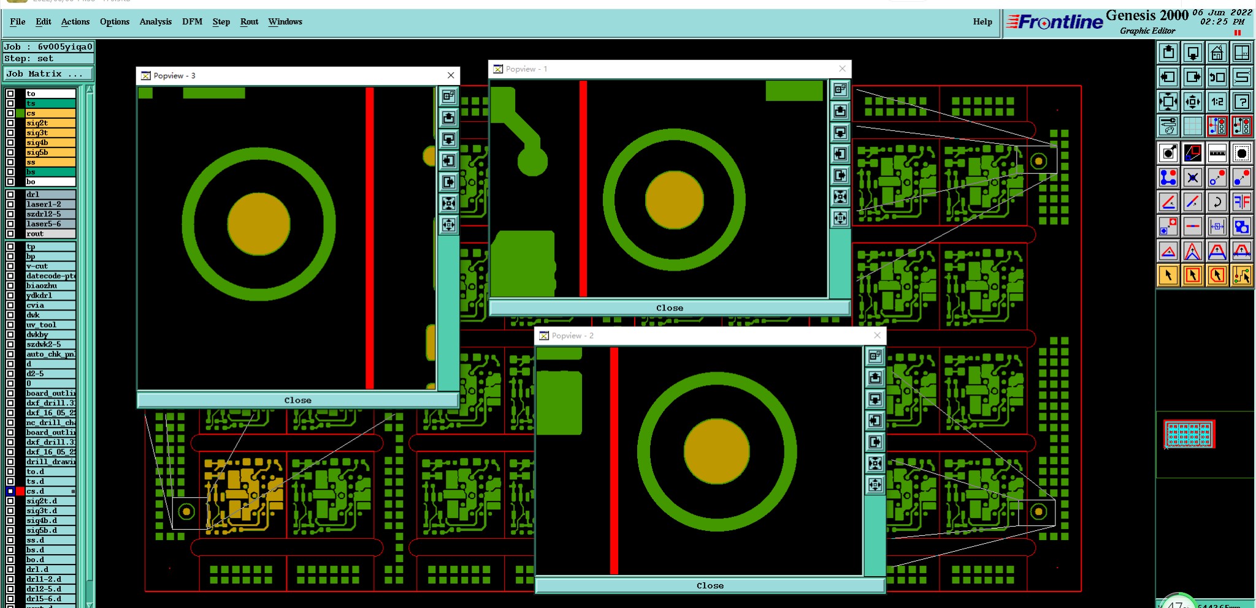The height and width of the screenshot is (608, 1256).
Task: Click Close button in Popview - 3
Action: point(297,400)
